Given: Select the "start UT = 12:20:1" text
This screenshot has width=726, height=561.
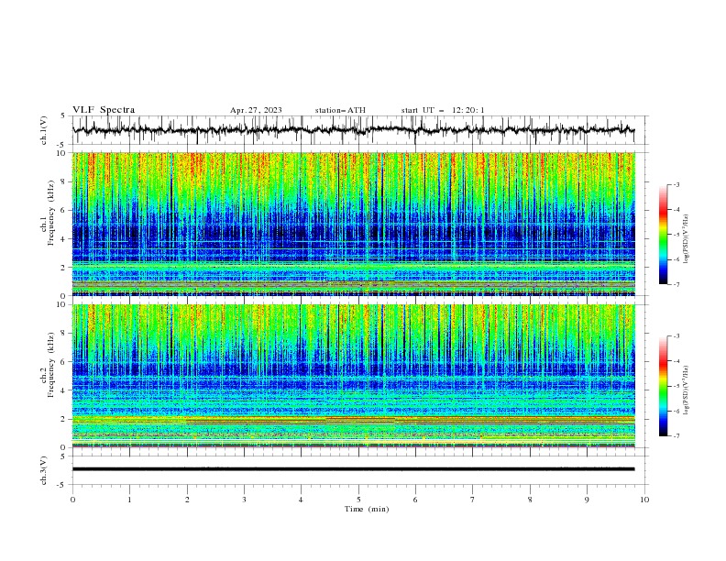Looking at the screenshot, I should point(443,110).
